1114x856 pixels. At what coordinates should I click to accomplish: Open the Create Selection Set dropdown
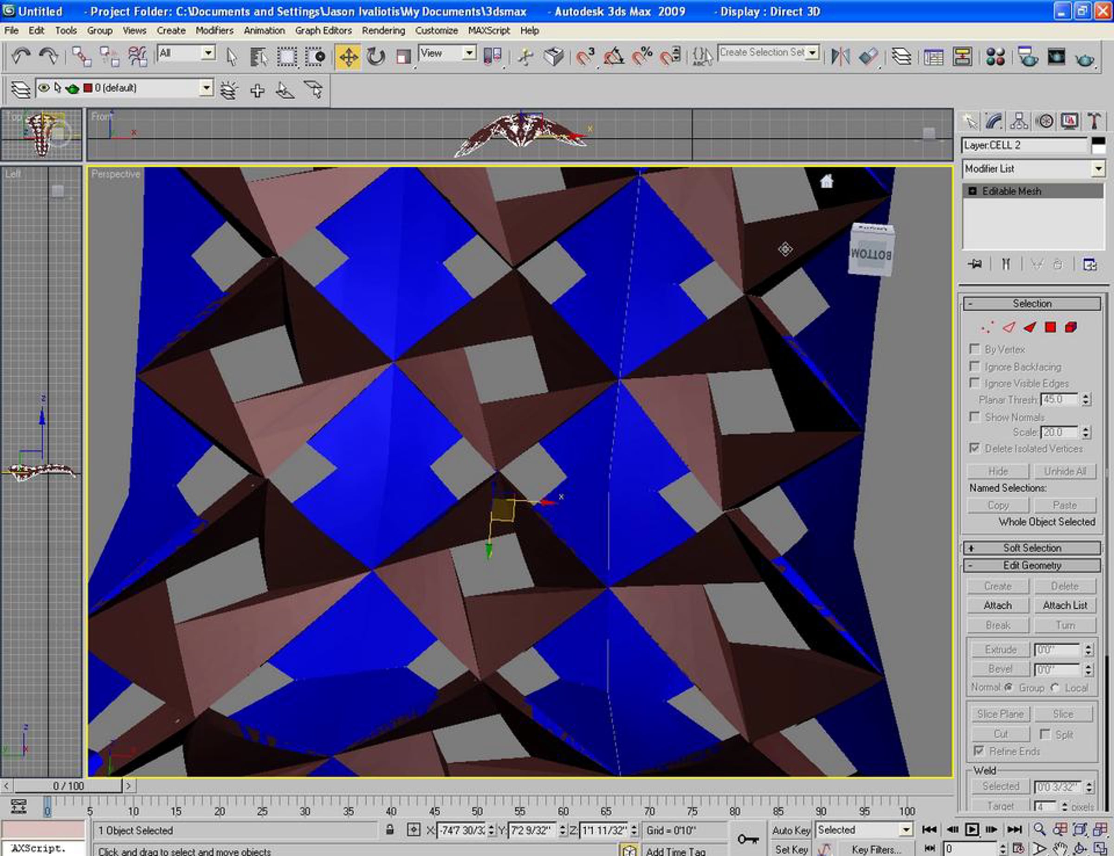pos(813,52)
